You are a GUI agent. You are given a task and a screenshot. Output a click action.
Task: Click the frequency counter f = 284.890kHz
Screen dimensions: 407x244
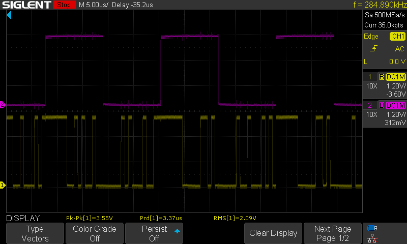point(380,5)
